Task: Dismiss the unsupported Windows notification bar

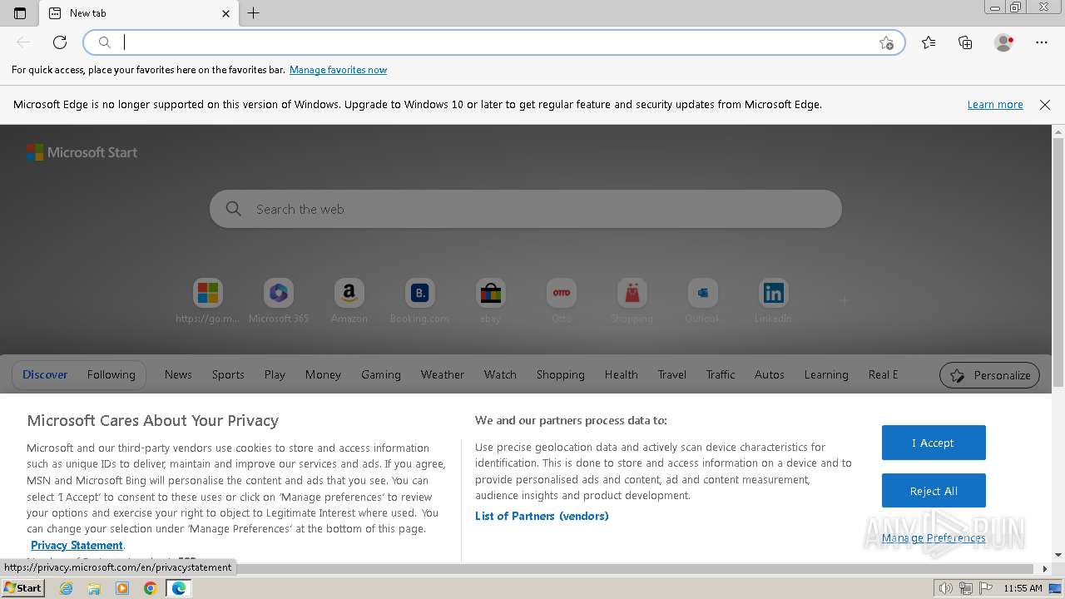Action: tap(1045, 105)
